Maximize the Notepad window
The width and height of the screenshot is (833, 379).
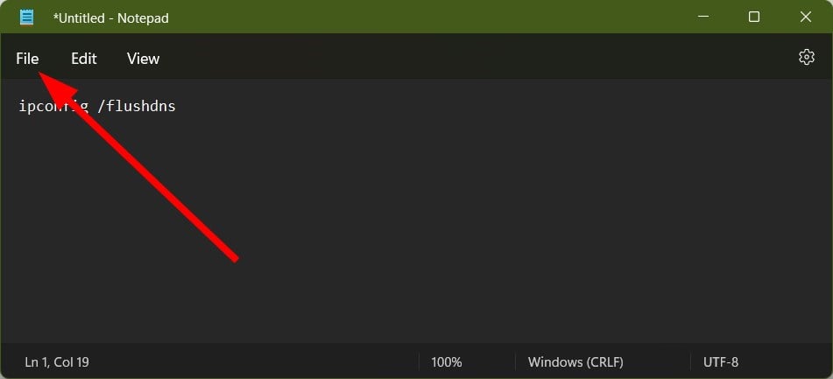tap(754, 17)
